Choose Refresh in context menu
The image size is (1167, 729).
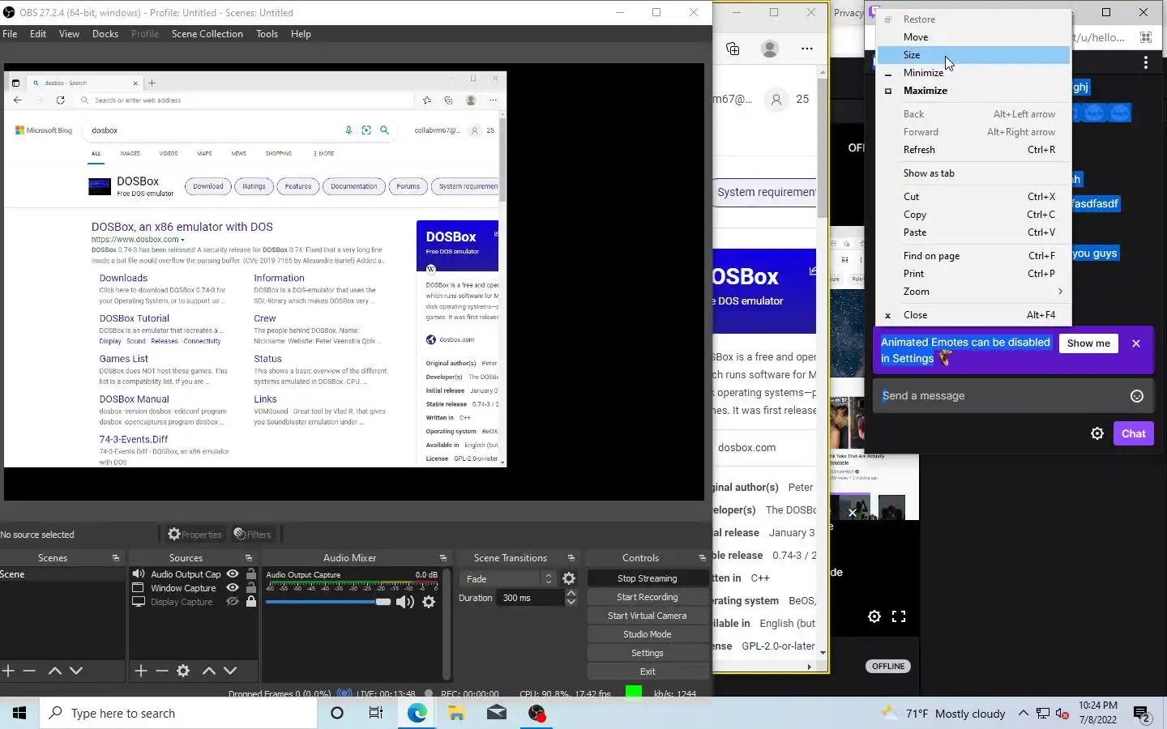(973, 150)
